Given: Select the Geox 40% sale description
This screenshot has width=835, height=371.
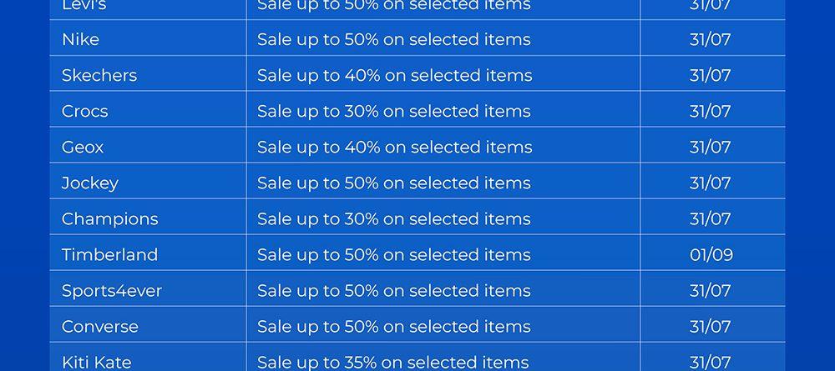Looking at the screenshot, I should [x=394, y=147].
